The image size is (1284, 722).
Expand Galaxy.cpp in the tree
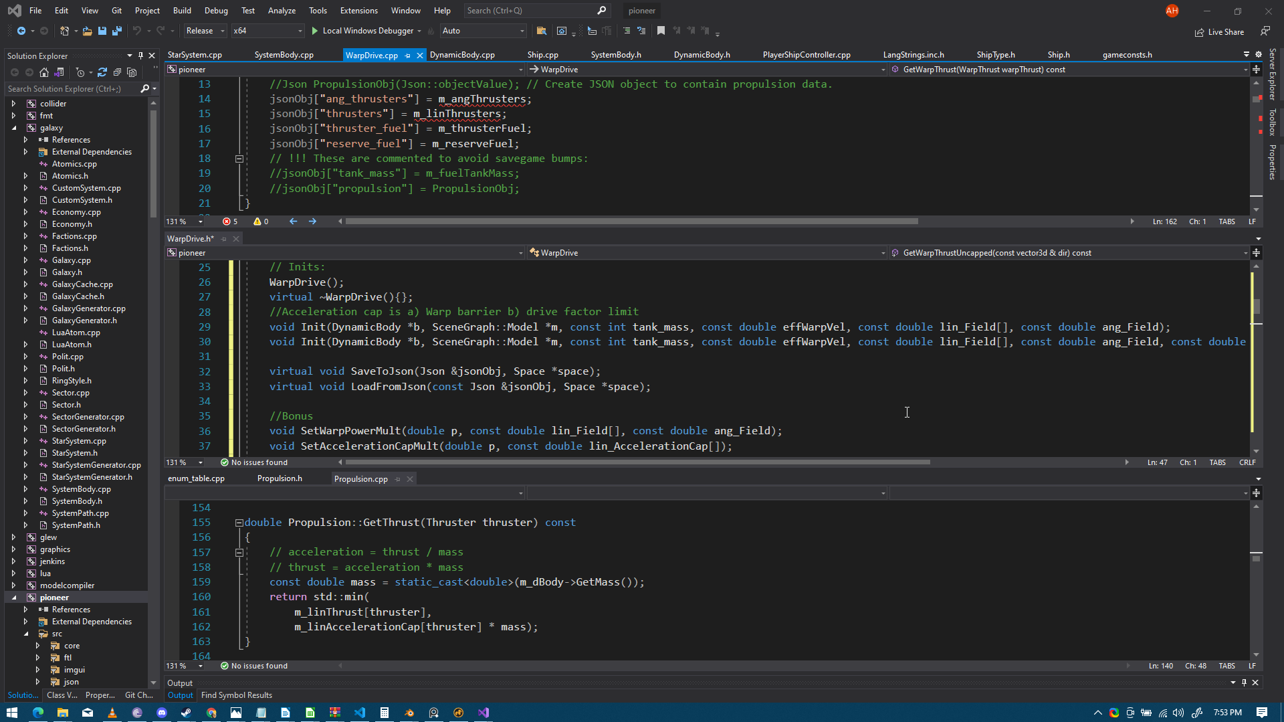pos(25,260)
